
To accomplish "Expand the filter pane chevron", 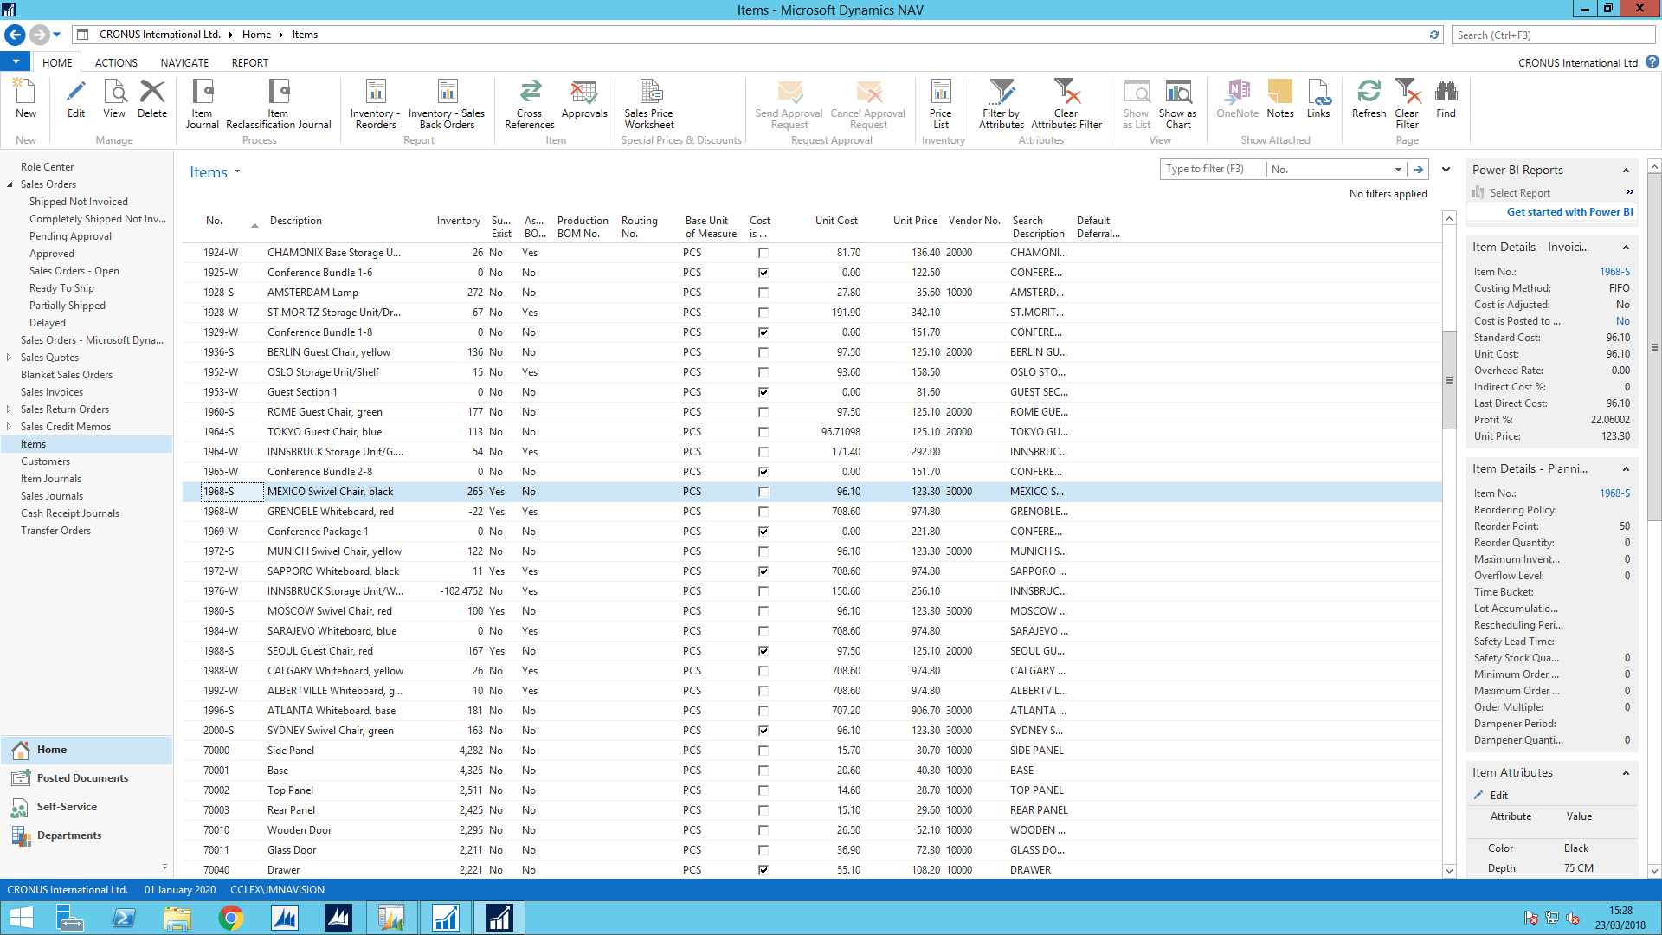I will click(1446, 170).
